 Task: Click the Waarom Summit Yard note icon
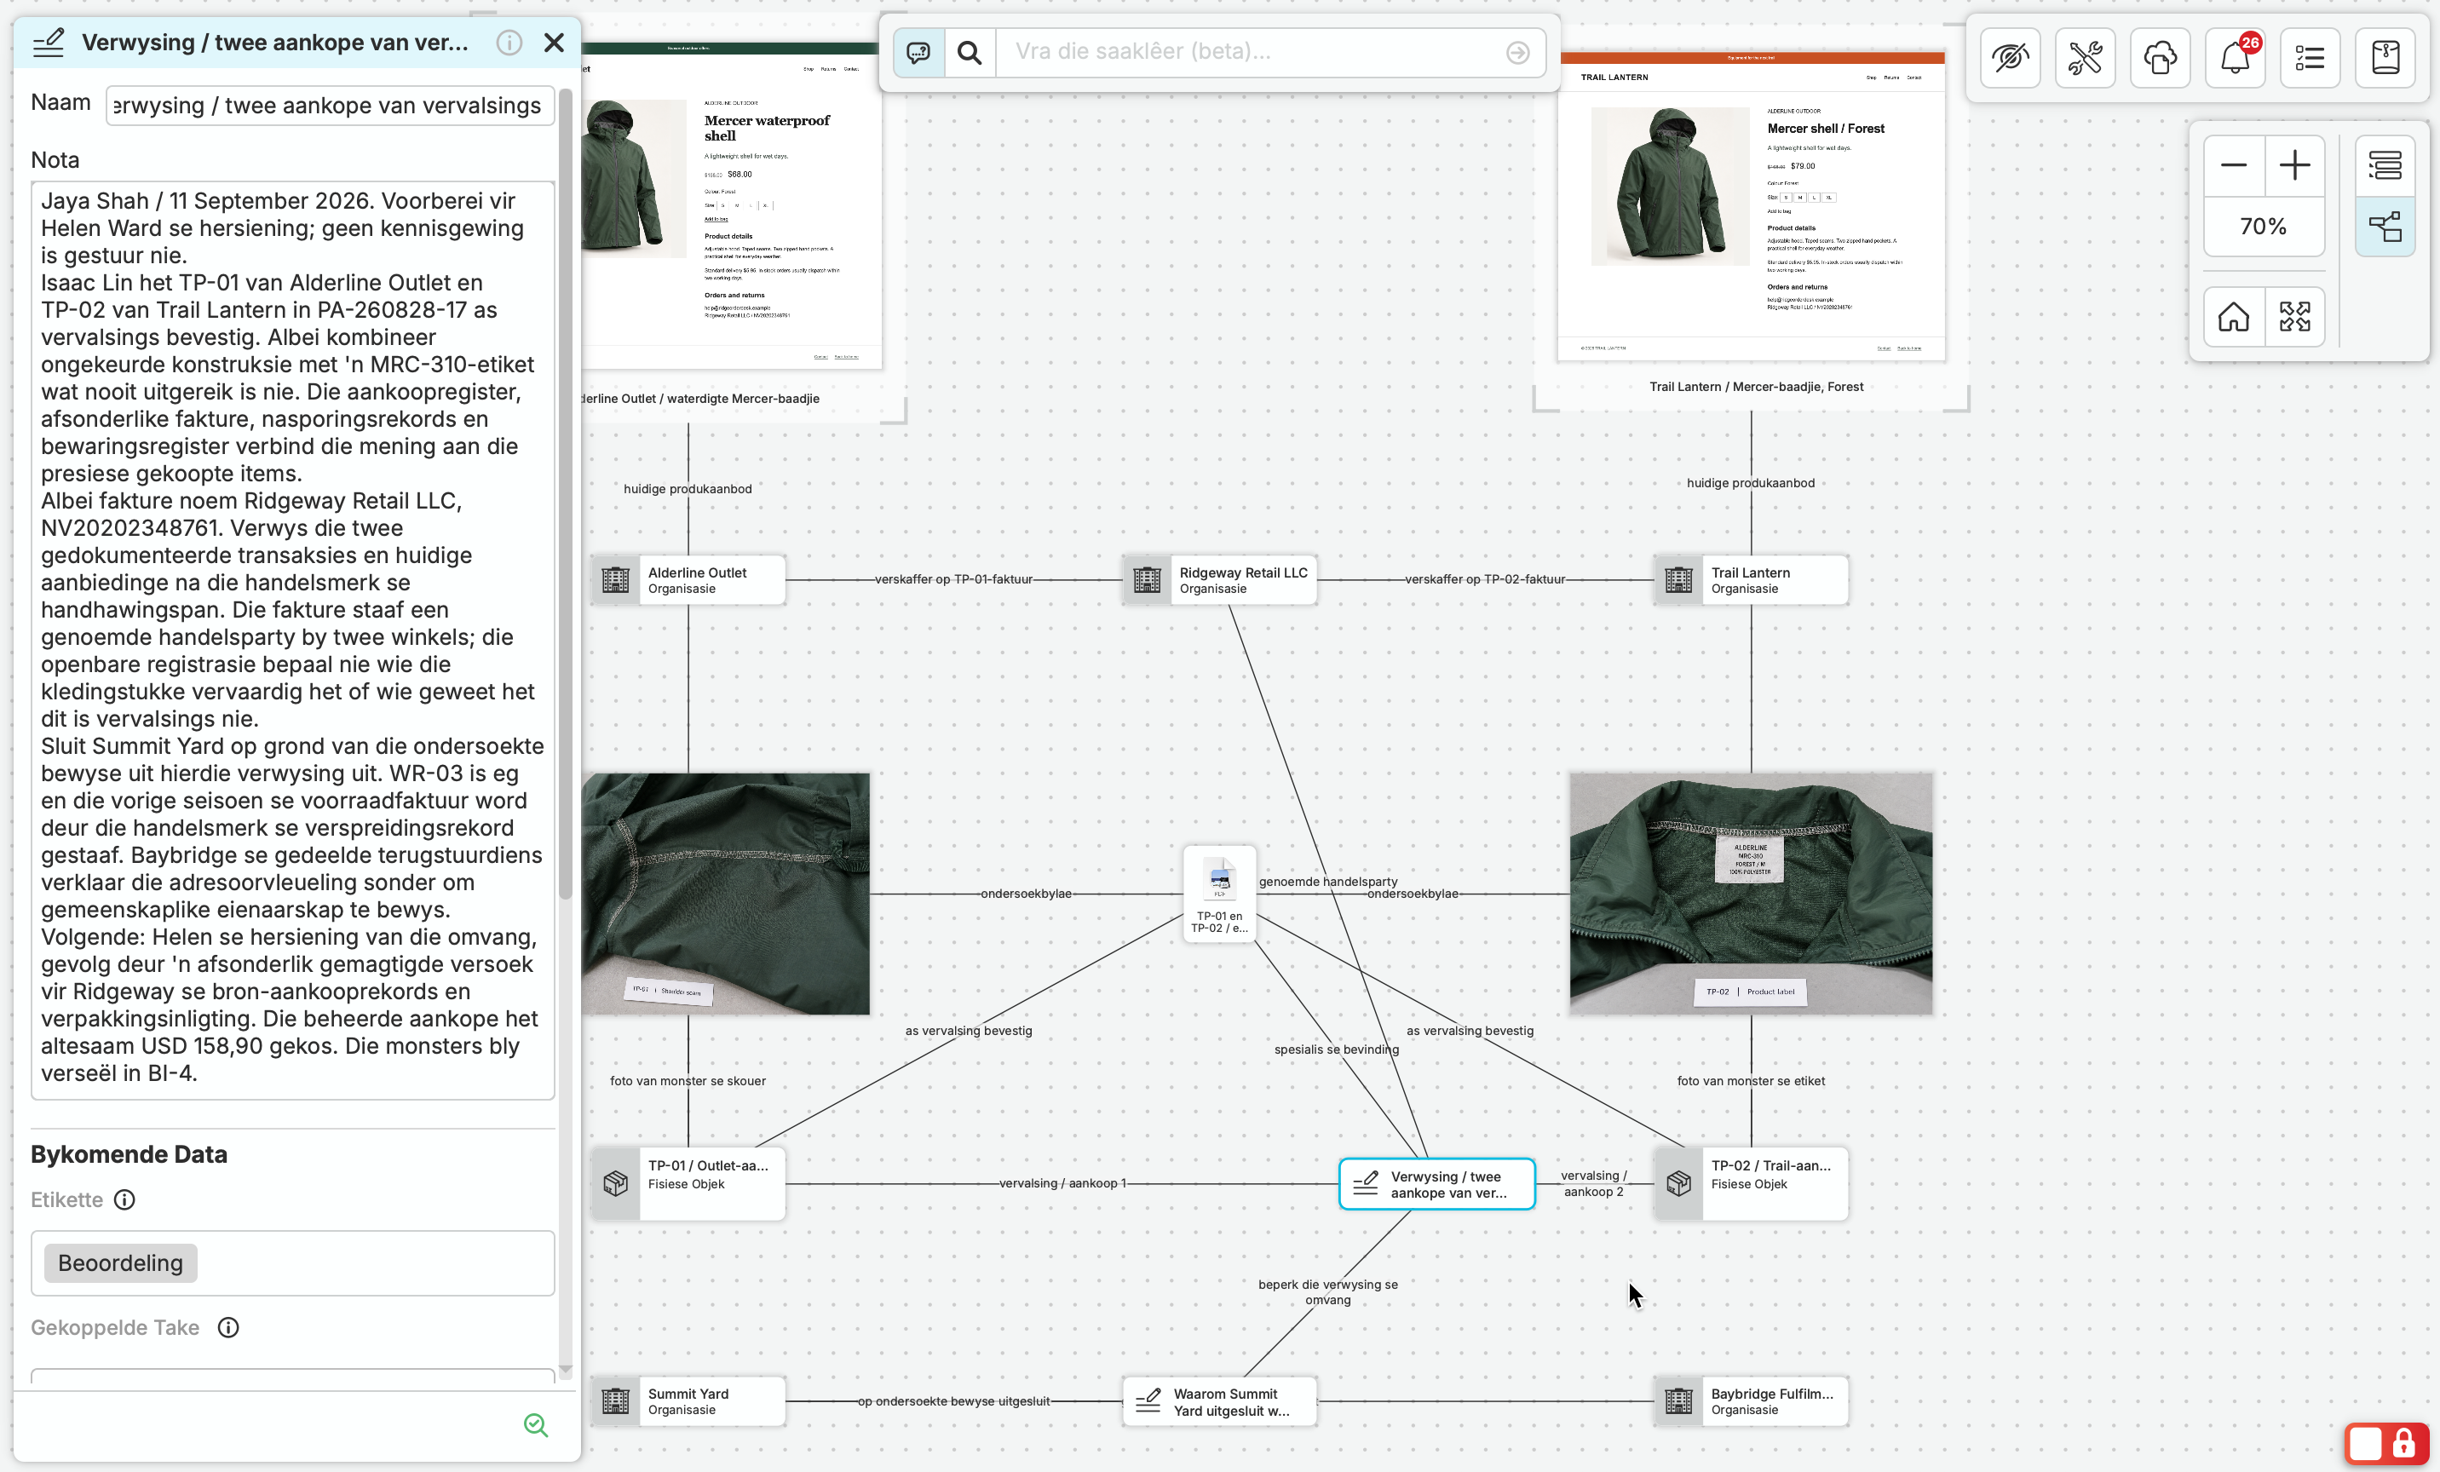pyautogui.click(x=1148, y=1400)
